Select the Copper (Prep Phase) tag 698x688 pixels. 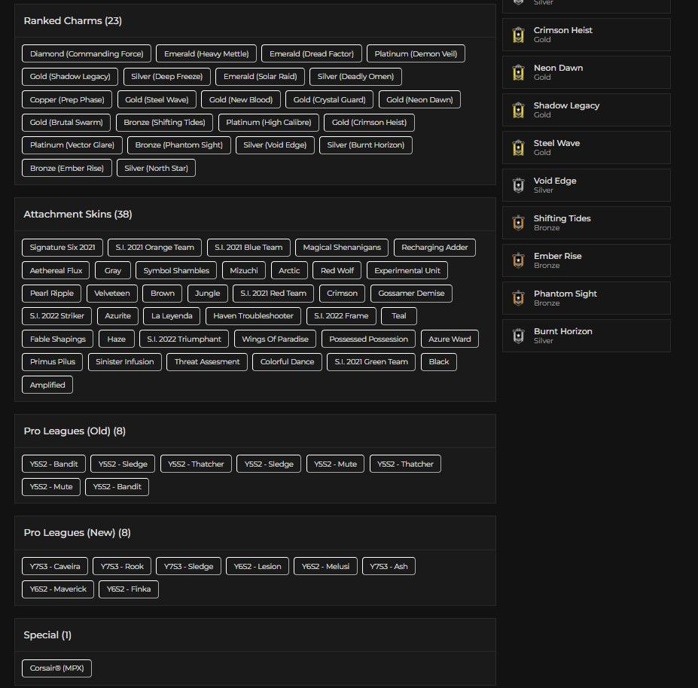click(x=67, y=99)
